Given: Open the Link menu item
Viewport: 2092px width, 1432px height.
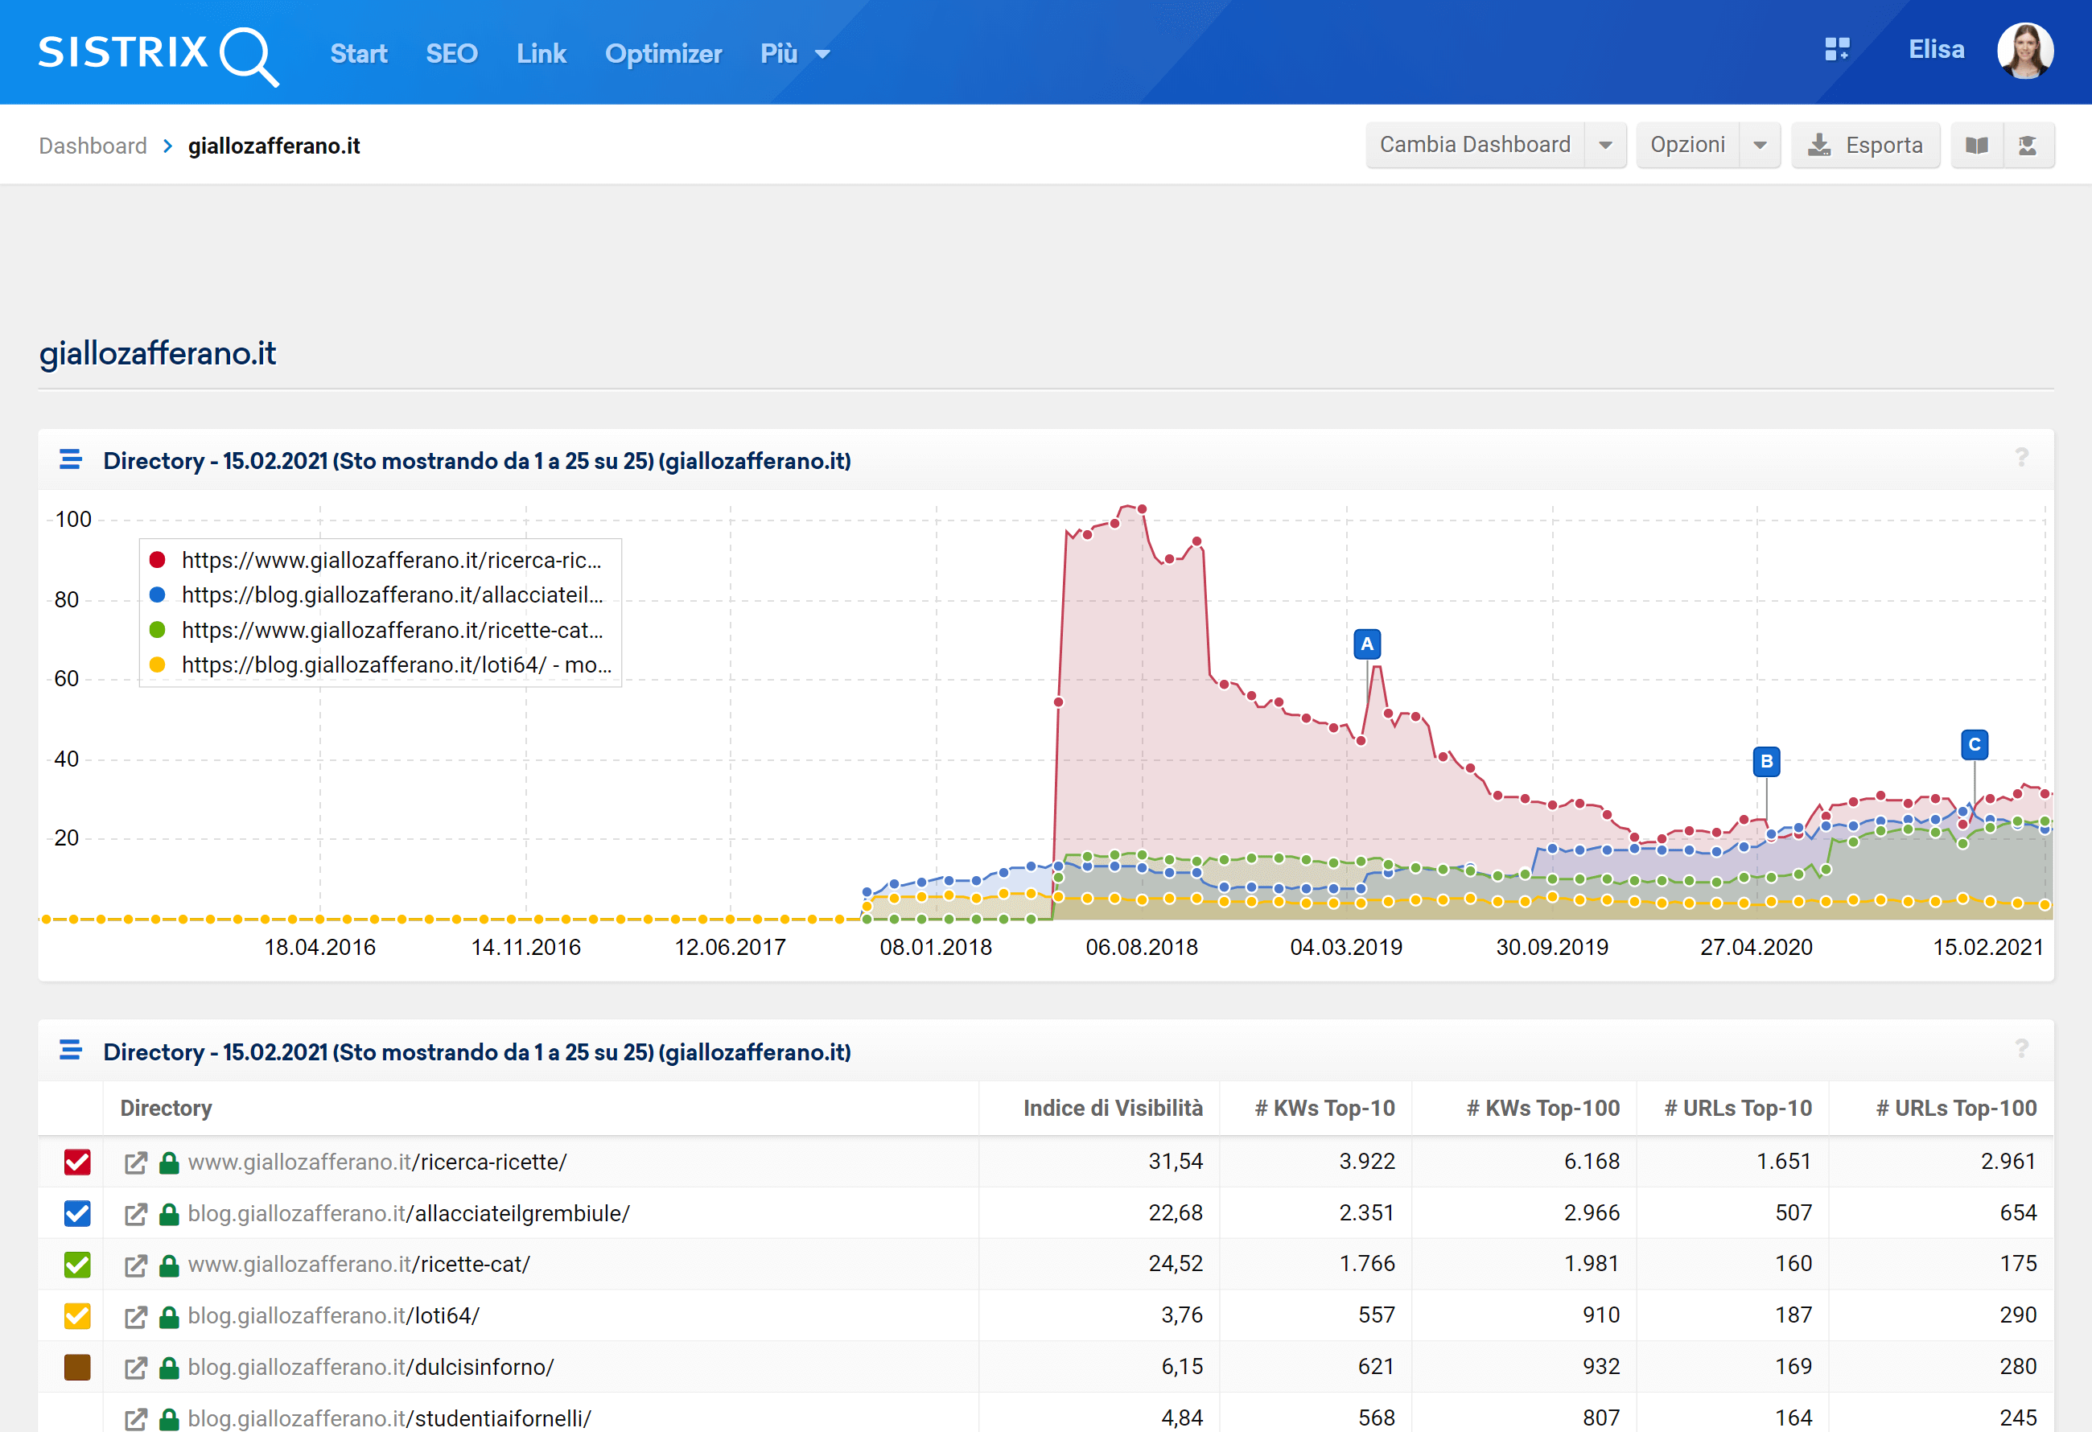Looking at the screenshot, I should click(x=541, y=54).
